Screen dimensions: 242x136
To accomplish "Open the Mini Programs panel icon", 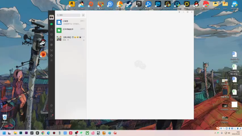I will point(51,105).
